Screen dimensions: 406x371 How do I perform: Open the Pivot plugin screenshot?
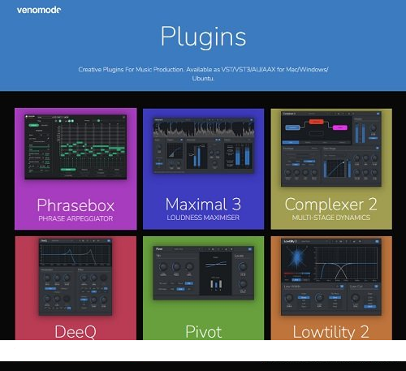[204, 273]
